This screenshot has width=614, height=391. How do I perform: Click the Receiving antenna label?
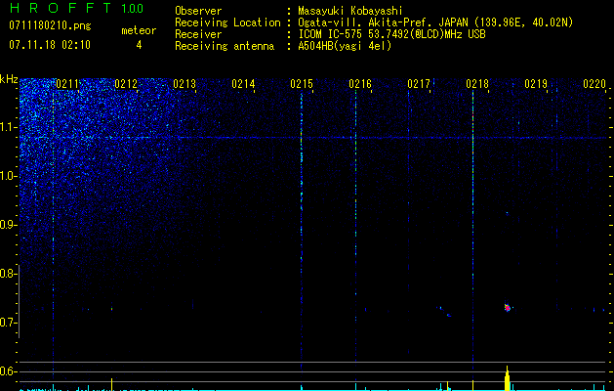pos(225,46)
